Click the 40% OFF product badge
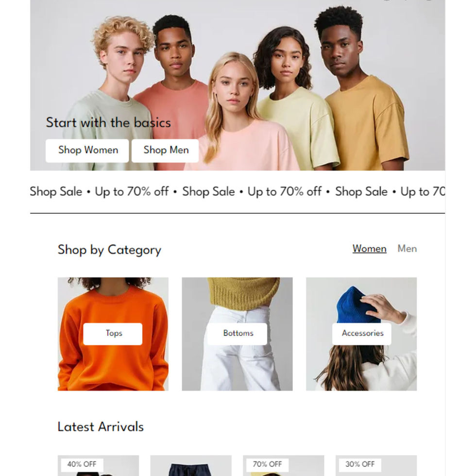This screenshot has width=476, height=476. click(82, 464)
